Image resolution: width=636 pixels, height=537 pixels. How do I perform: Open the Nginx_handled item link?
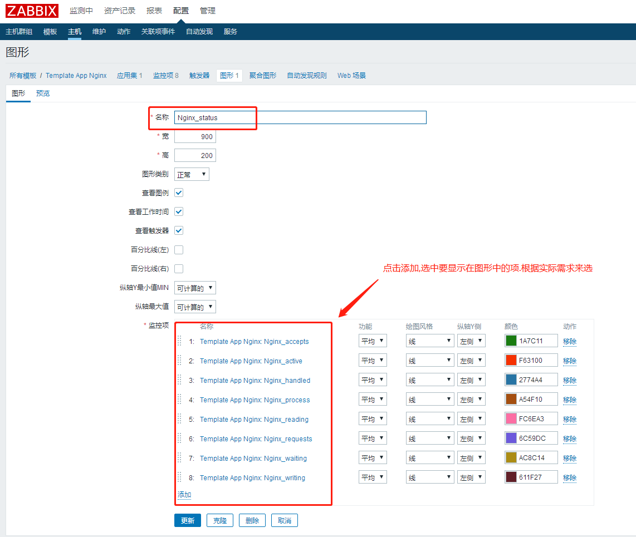(x=255, y=380)
